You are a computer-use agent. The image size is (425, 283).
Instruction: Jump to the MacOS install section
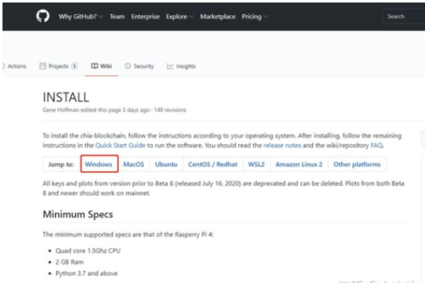click(x=134, y=164)
